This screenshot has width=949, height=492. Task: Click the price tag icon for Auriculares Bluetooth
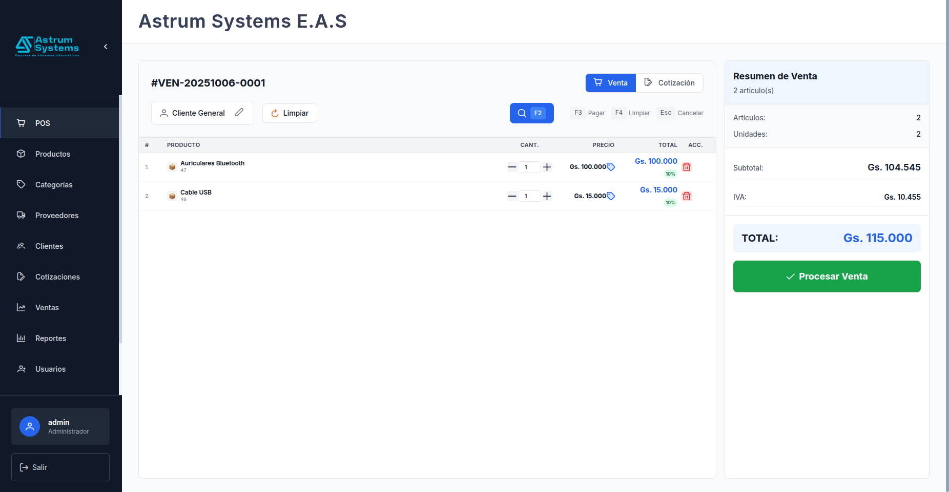pos(611,167)
